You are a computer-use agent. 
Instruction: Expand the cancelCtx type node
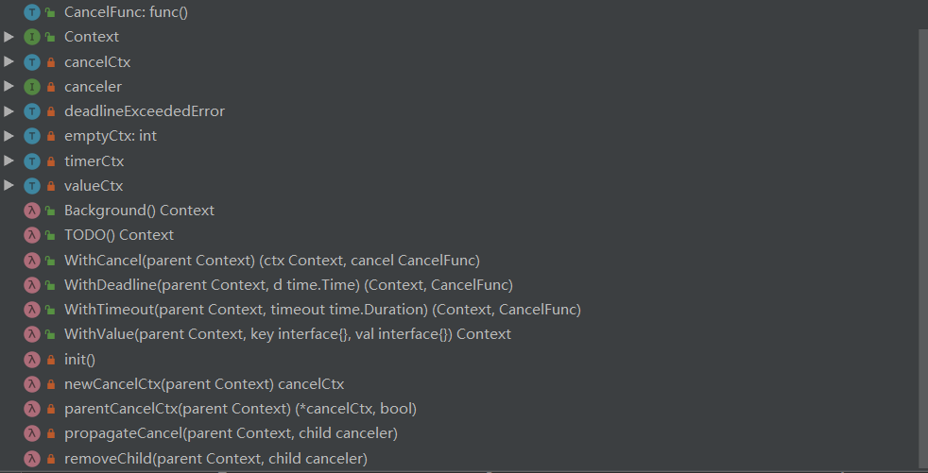9,61
